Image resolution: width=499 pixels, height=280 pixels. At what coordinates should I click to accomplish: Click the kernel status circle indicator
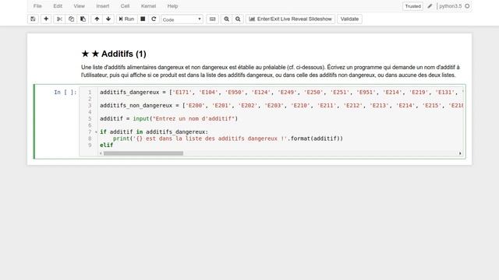tap(467, 6)
